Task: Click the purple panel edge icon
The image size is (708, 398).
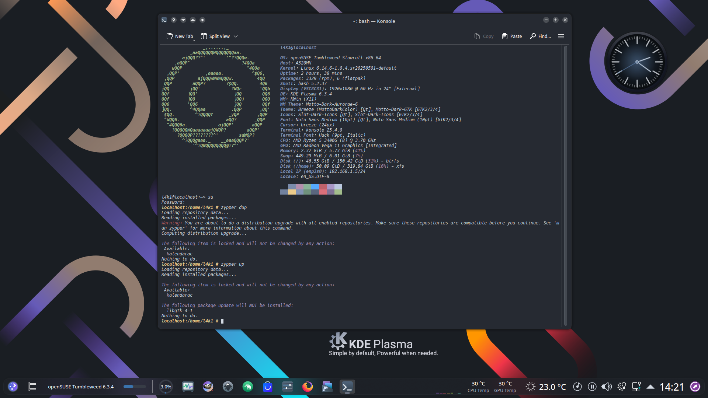Action: [695, 387]
